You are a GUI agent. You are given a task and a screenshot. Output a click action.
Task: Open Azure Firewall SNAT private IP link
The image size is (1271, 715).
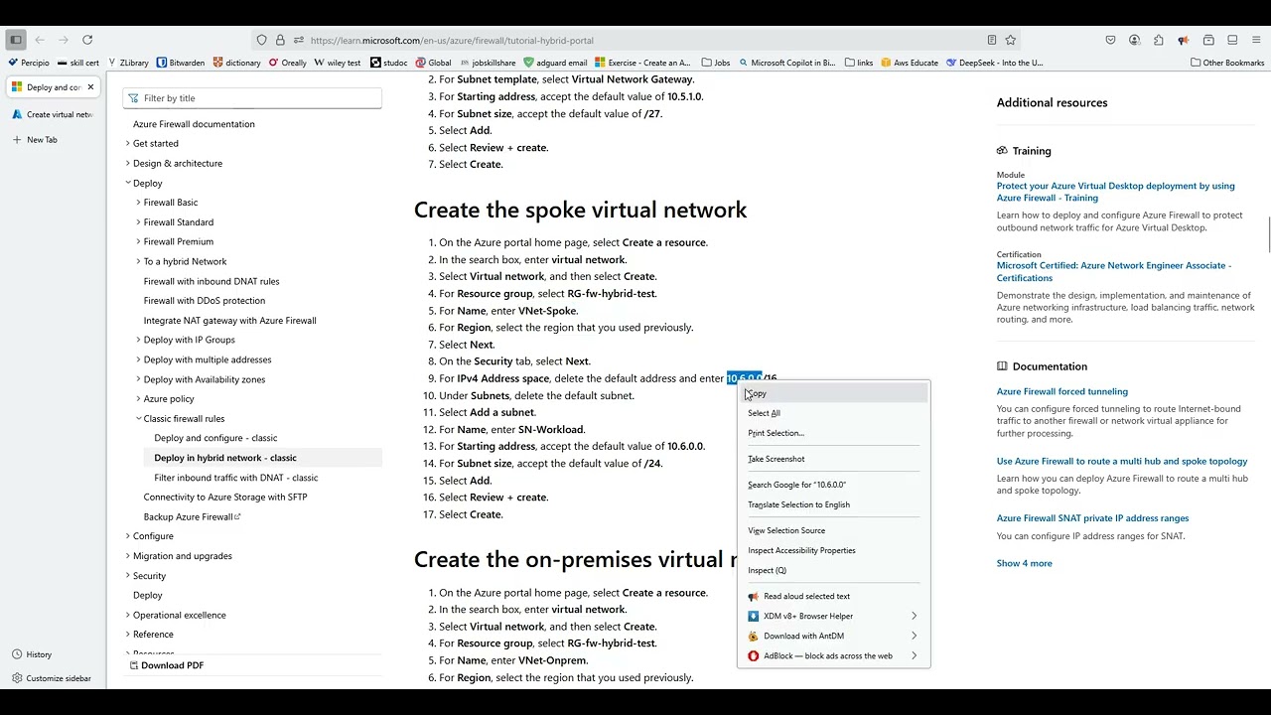tap(1092, 517)
